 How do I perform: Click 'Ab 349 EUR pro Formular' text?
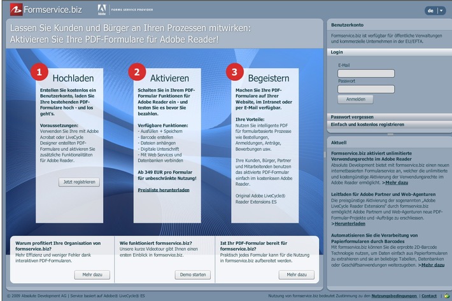point(165,172)
